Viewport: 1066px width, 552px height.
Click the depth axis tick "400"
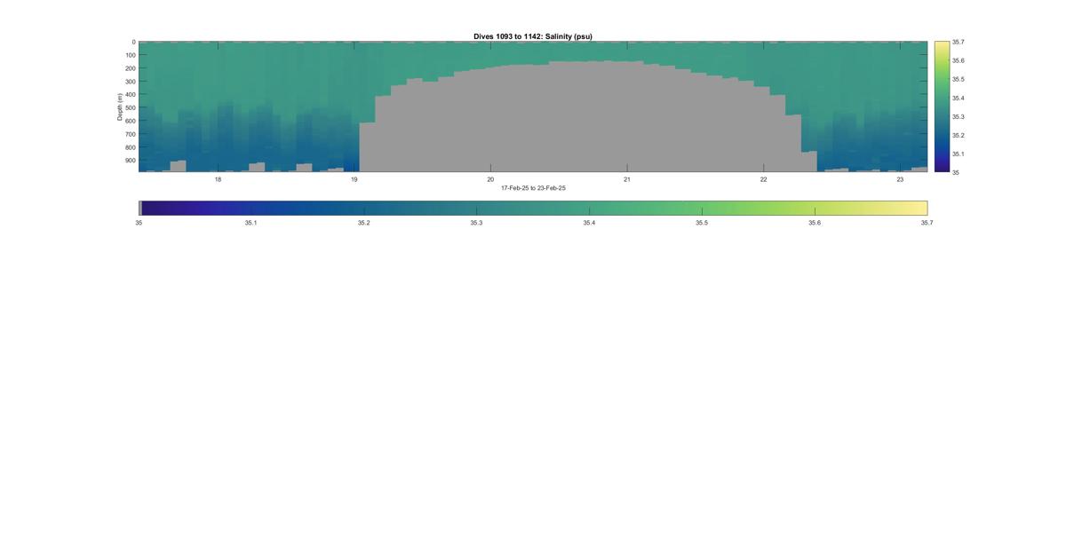click(130, 95)
